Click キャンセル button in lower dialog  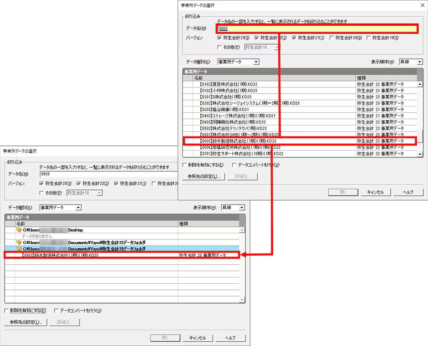click(x=198, y=338)
